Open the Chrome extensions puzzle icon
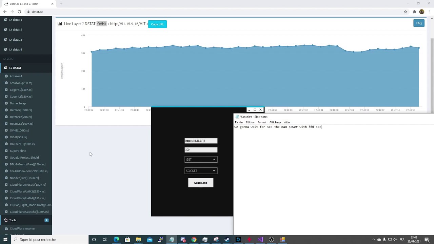434x244 pixels. tap(414, 12)
